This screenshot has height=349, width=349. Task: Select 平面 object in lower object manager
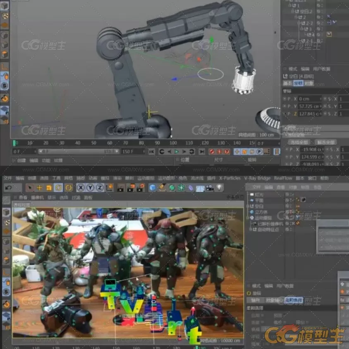coord(259,201)
